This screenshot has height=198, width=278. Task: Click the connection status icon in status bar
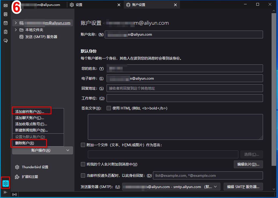click(x=14, y=195)
